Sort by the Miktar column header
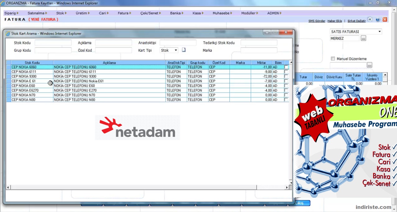397x212 pixels. click(x=261, y=63)
